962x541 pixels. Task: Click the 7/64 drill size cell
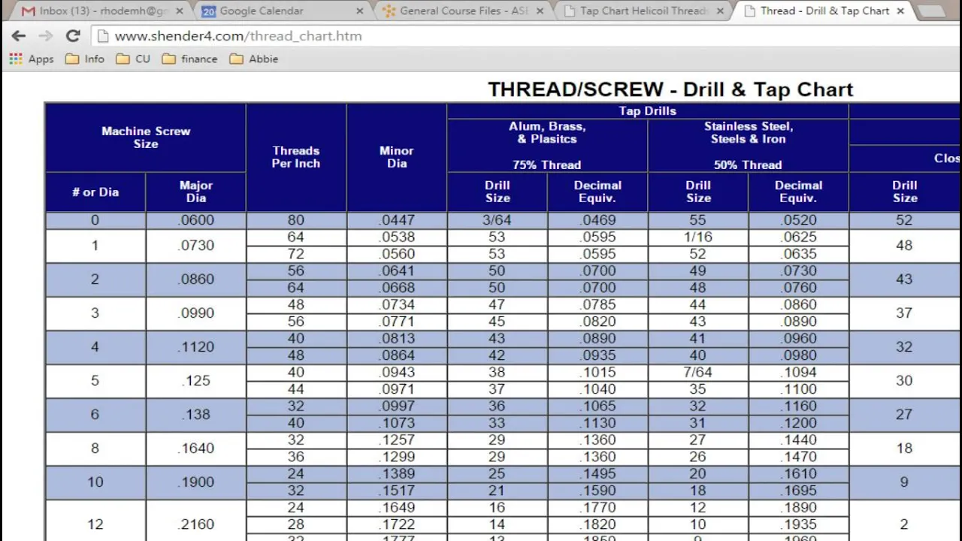coord(698,373)
